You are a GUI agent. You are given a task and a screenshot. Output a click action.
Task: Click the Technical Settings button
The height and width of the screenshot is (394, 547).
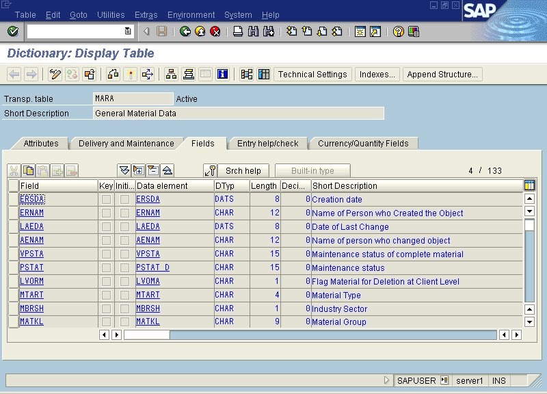pos(312,75)
